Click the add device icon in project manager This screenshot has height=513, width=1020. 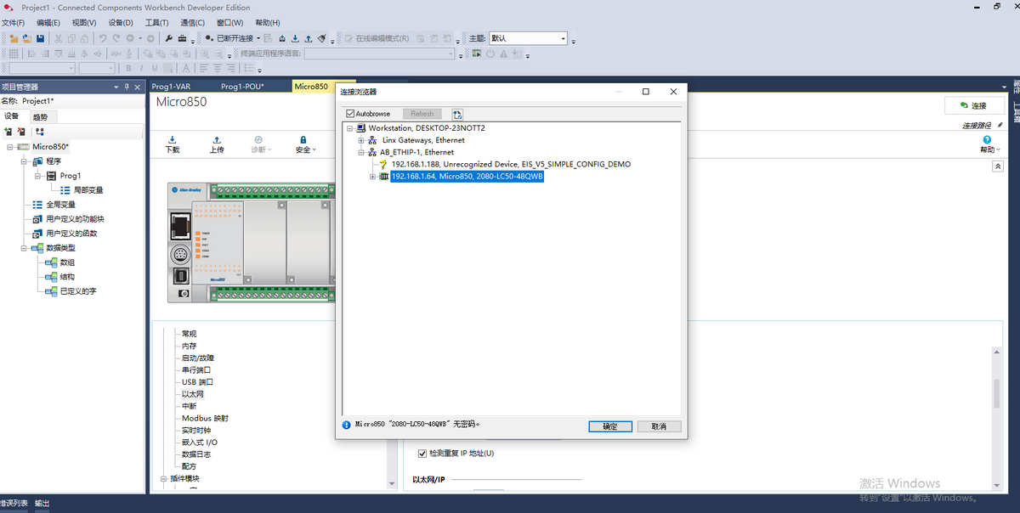8,132
